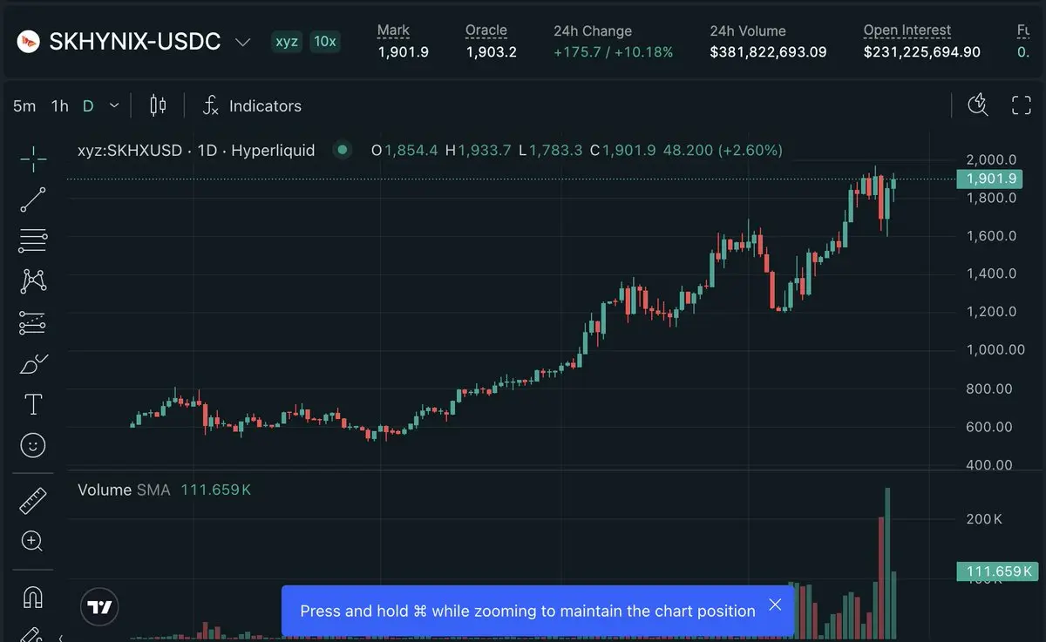Open the Indicators menu
1046x642 pixels.
tap(265, 105)
